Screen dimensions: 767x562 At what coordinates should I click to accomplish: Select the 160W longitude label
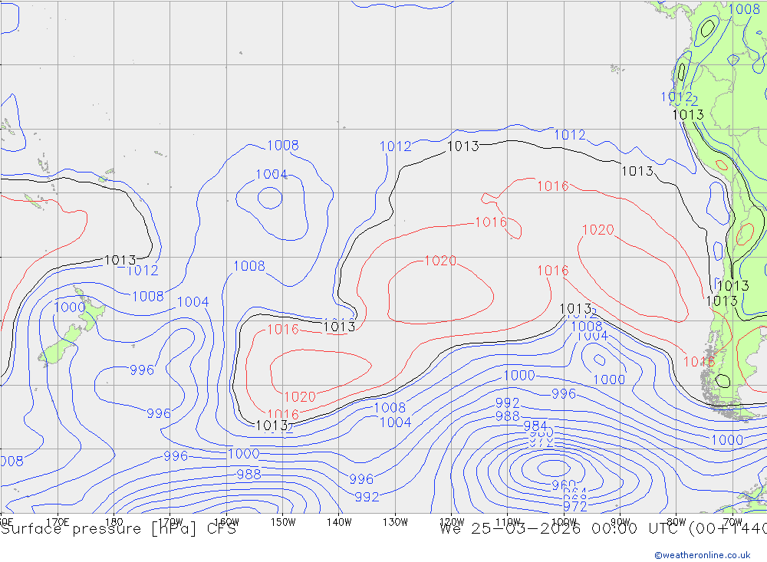[x=226, y=522]
